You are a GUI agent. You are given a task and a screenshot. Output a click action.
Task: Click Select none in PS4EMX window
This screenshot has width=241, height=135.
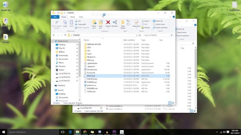pyautogui.click(x=159, y=24)
